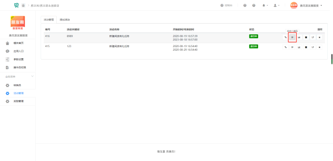Screen dimensions: 333x161
Task: Click the home icon in the breadcrumb
Action: (x=23, y=5)
